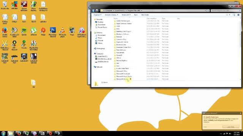
Task: Click Local Disk (C:) in address breadcrumb
Action: pyautogui.click(x=120, y=11)
